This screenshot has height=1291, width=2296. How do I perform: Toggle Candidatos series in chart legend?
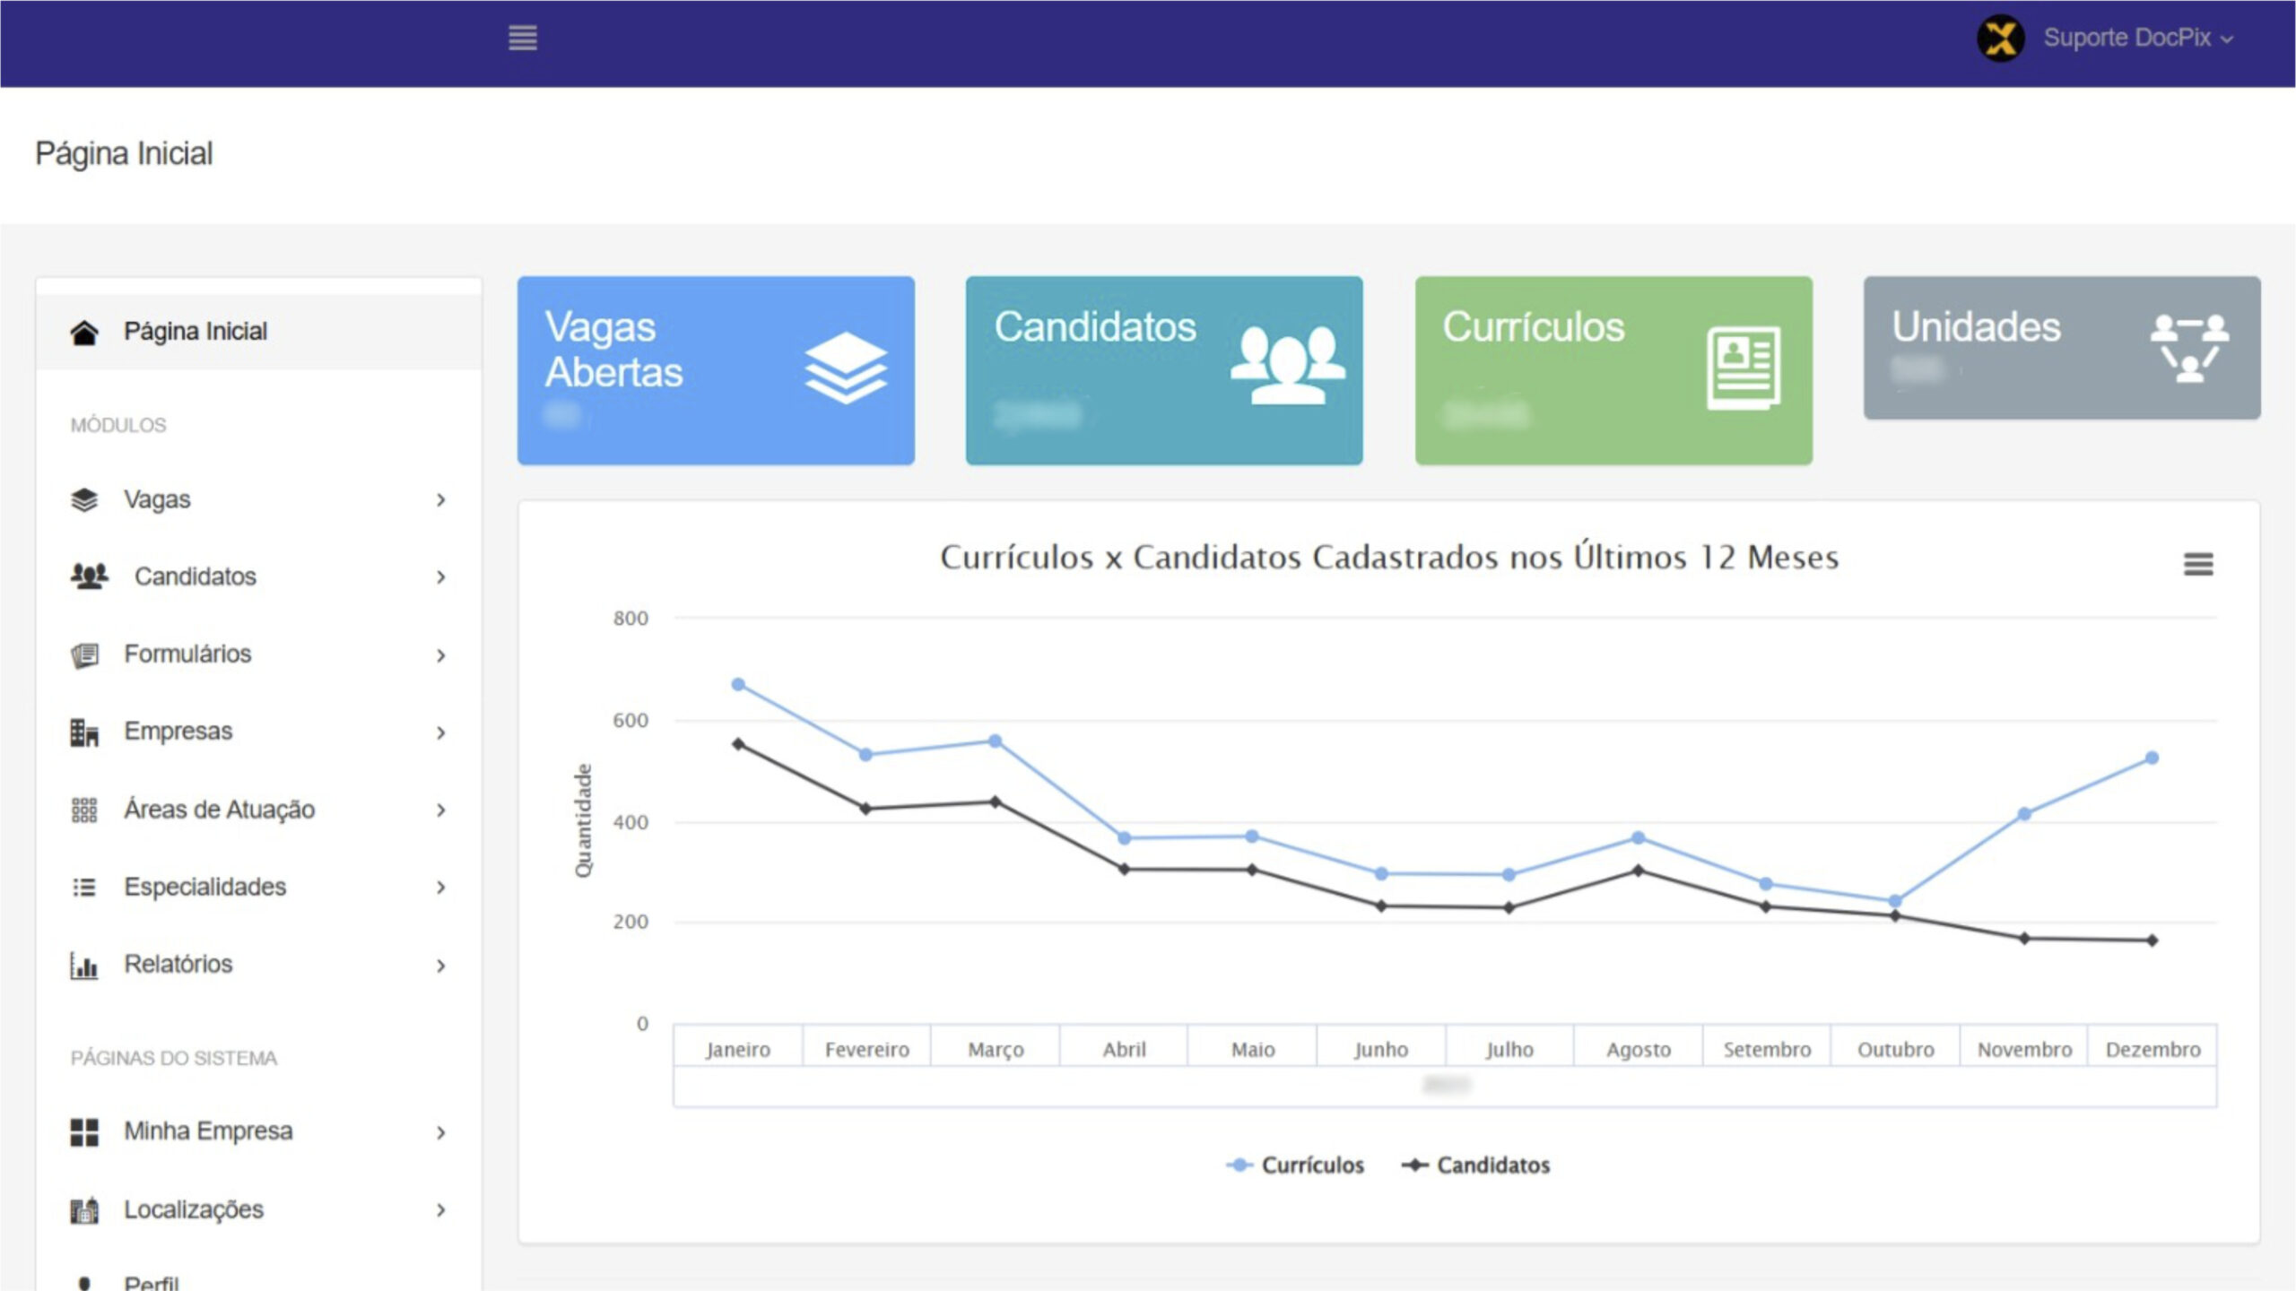tap(1476, 1165)
